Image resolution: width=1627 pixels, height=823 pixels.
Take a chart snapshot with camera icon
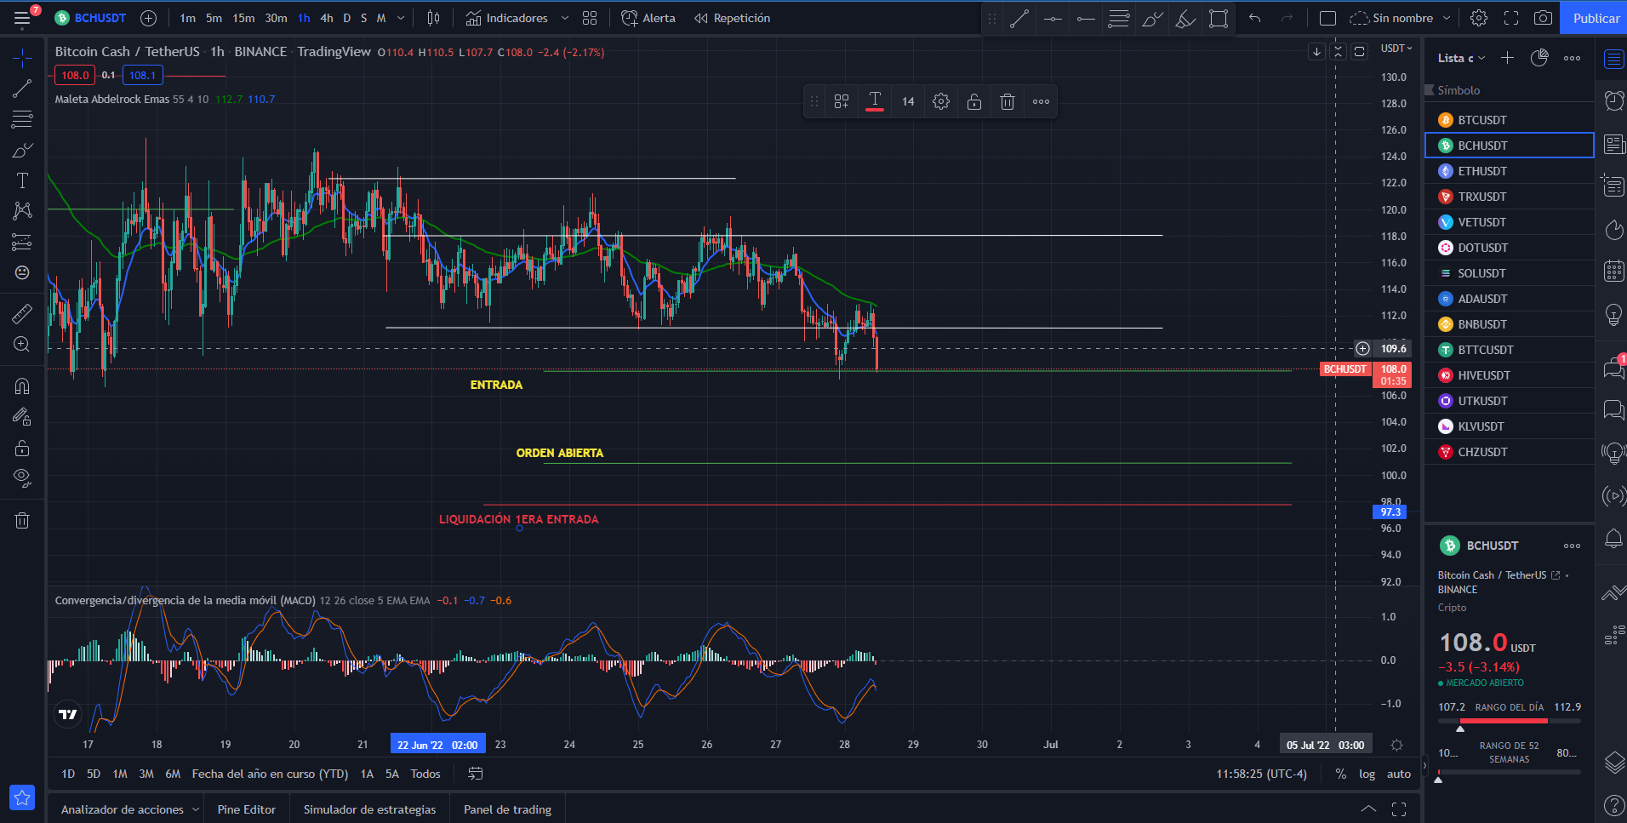(x=1543, y=18)
